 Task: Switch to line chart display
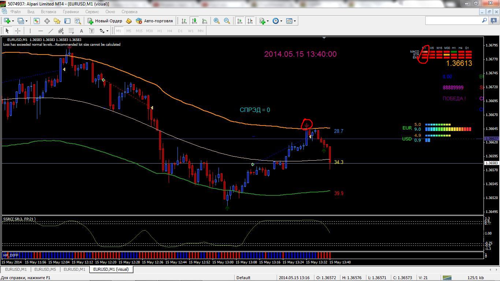(205, 21)
